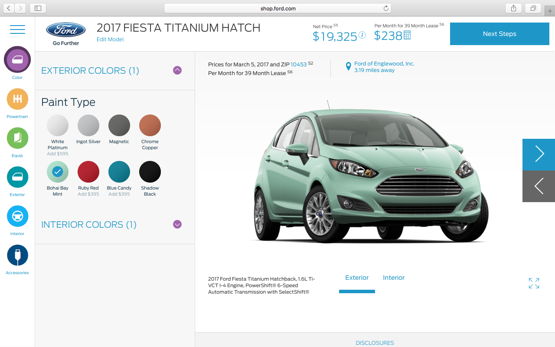Image resolution: width=555 pixels, height=347 pixels.
Task: Select the checked Bohai Bay Mint swatch
Action: click(58, 172)
